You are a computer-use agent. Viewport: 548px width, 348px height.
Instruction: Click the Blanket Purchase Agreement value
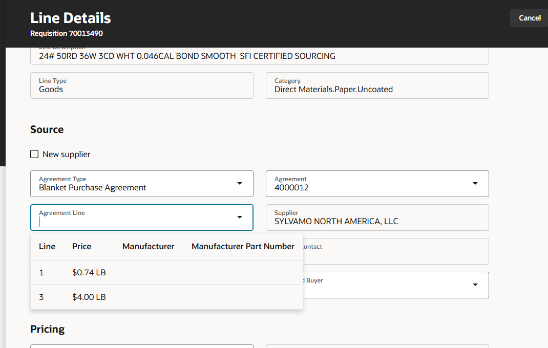pos(92,188)
